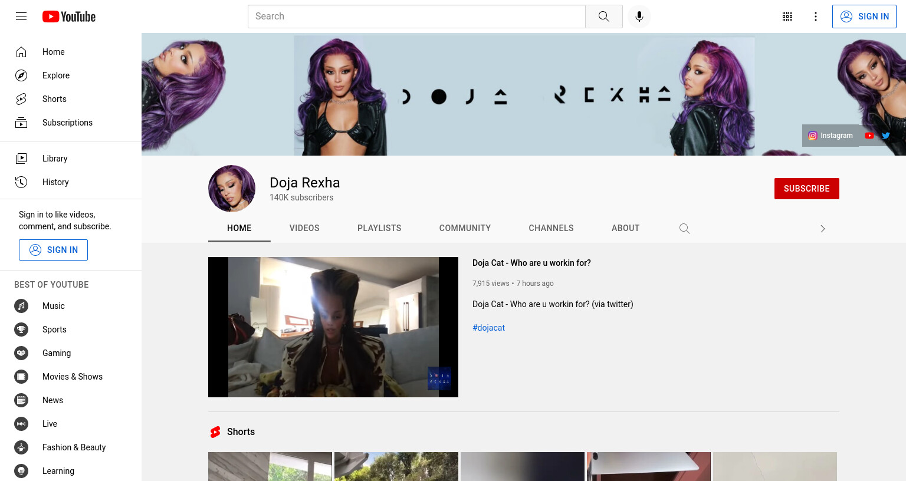Open 'Doja Cat - Who are u workin for?' title

tap(531, 263)
